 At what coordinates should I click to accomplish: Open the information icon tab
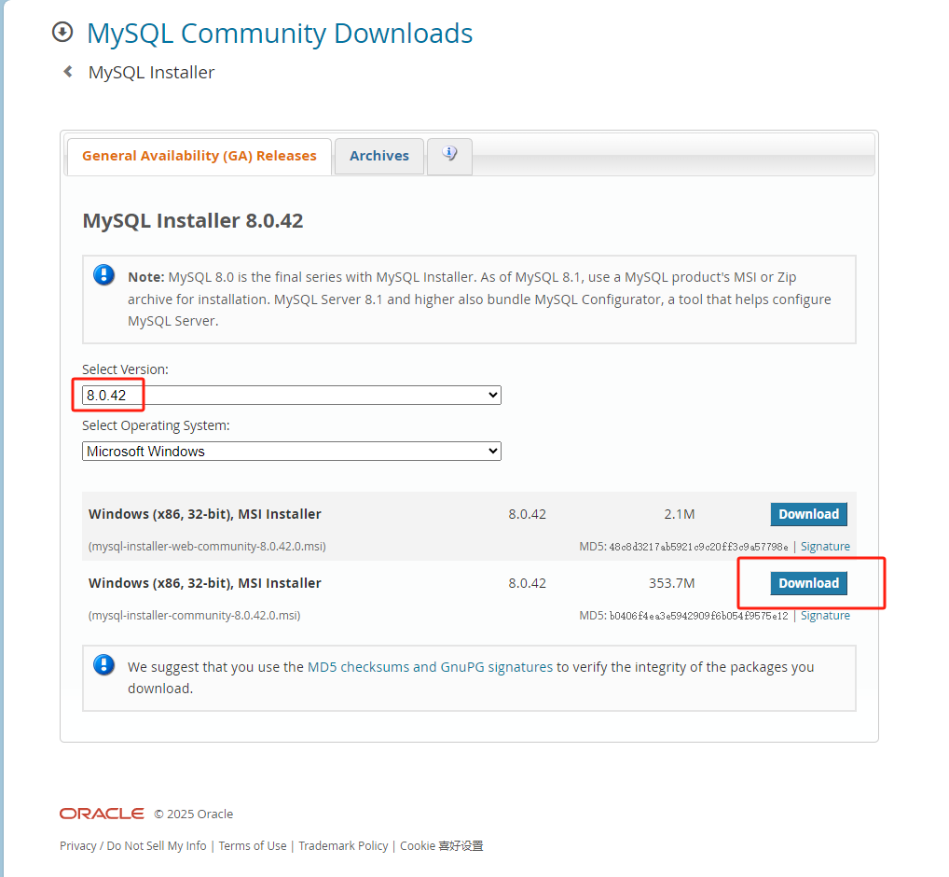[x=449, y=155]
